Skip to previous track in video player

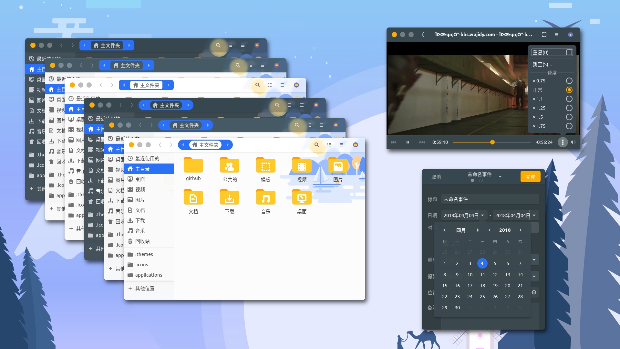point(394,142)
